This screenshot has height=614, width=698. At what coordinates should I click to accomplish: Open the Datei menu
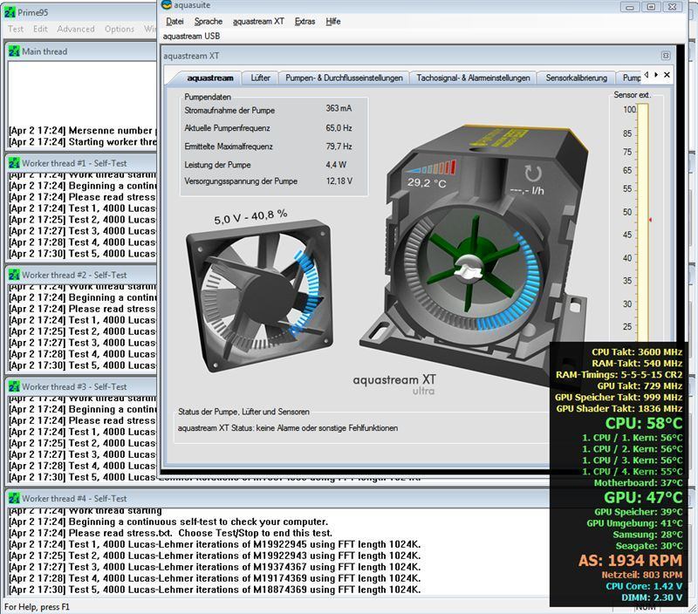(x=174, y=21)
